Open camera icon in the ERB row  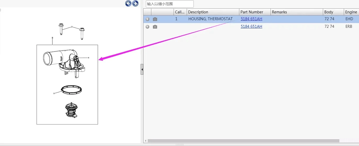pyautogui.click(x=155, y=27)
